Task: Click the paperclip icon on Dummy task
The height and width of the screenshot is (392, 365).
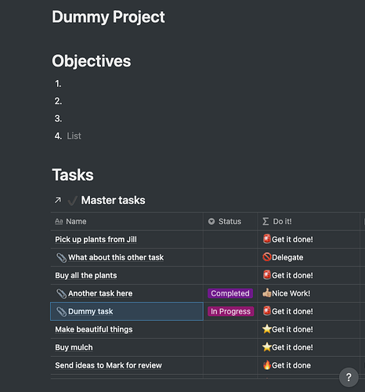Action: point(61,311)
